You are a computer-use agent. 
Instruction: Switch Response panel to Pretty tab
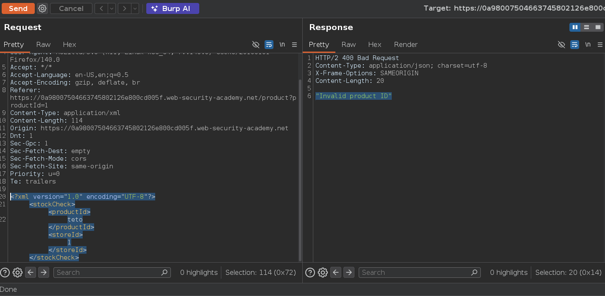(319, 44)
